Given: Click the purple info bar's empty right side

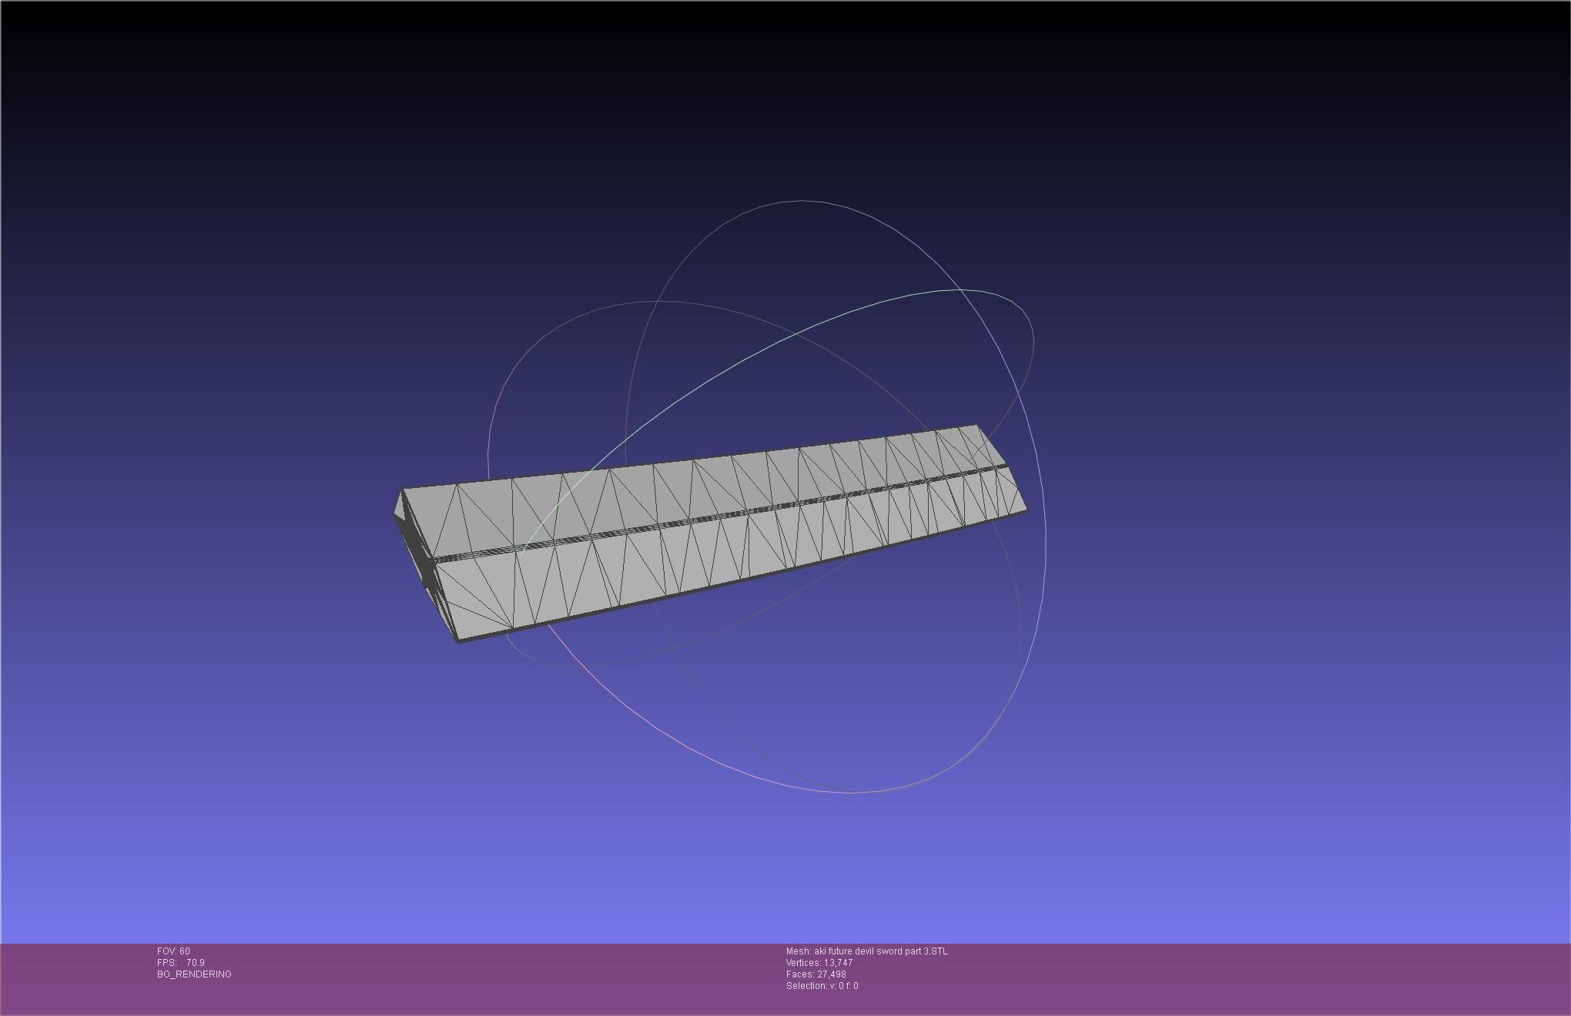Looking at the screenshot, I should pos(1309,978).
